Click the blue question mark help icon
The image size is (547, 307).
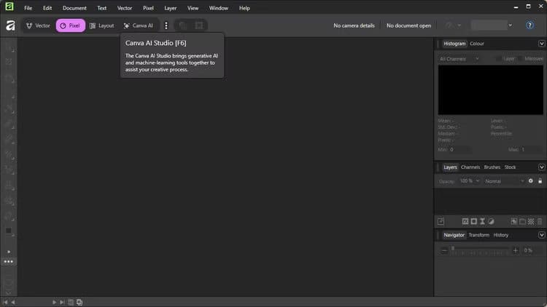coord(529,25)
